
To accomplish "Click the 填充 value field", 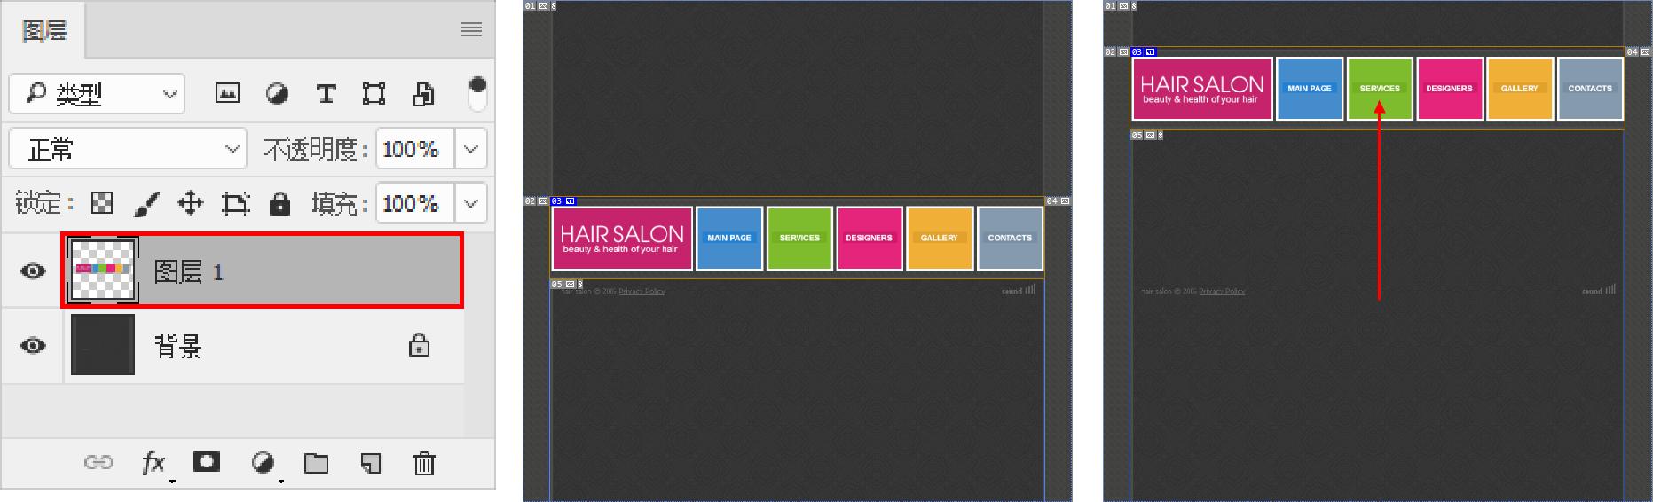I will (x=414, y=204).
